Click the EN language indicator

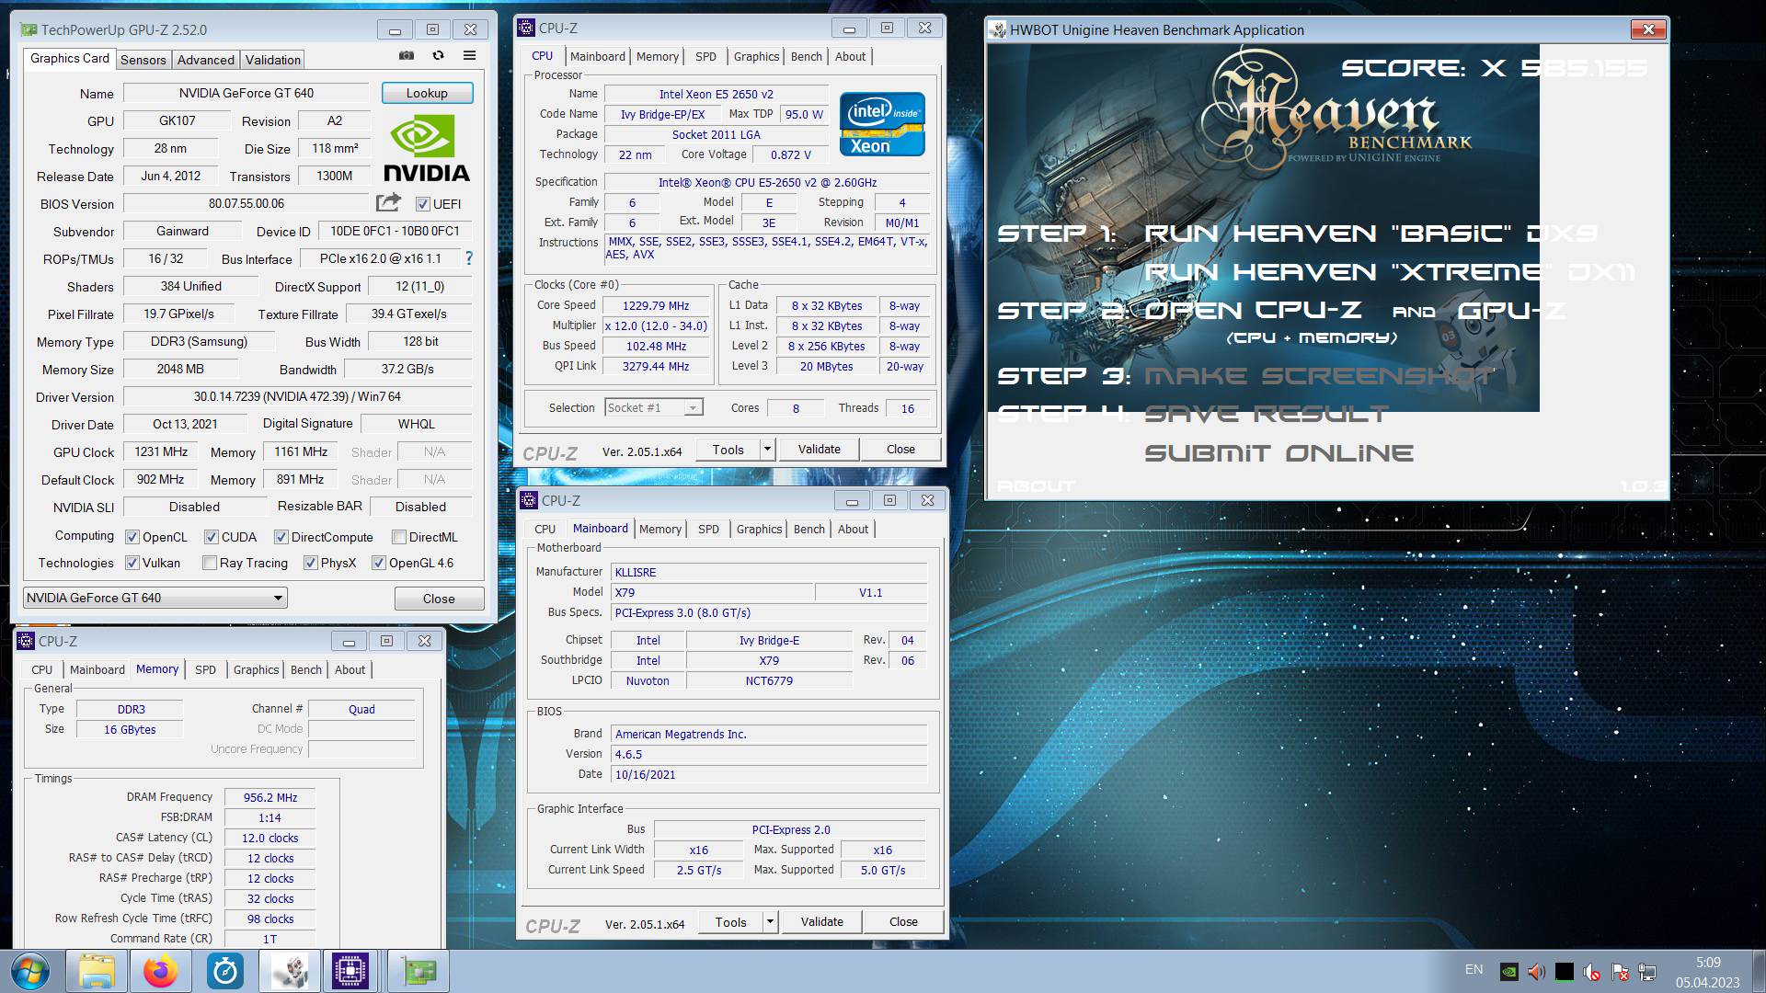(x=1474, y=969)
